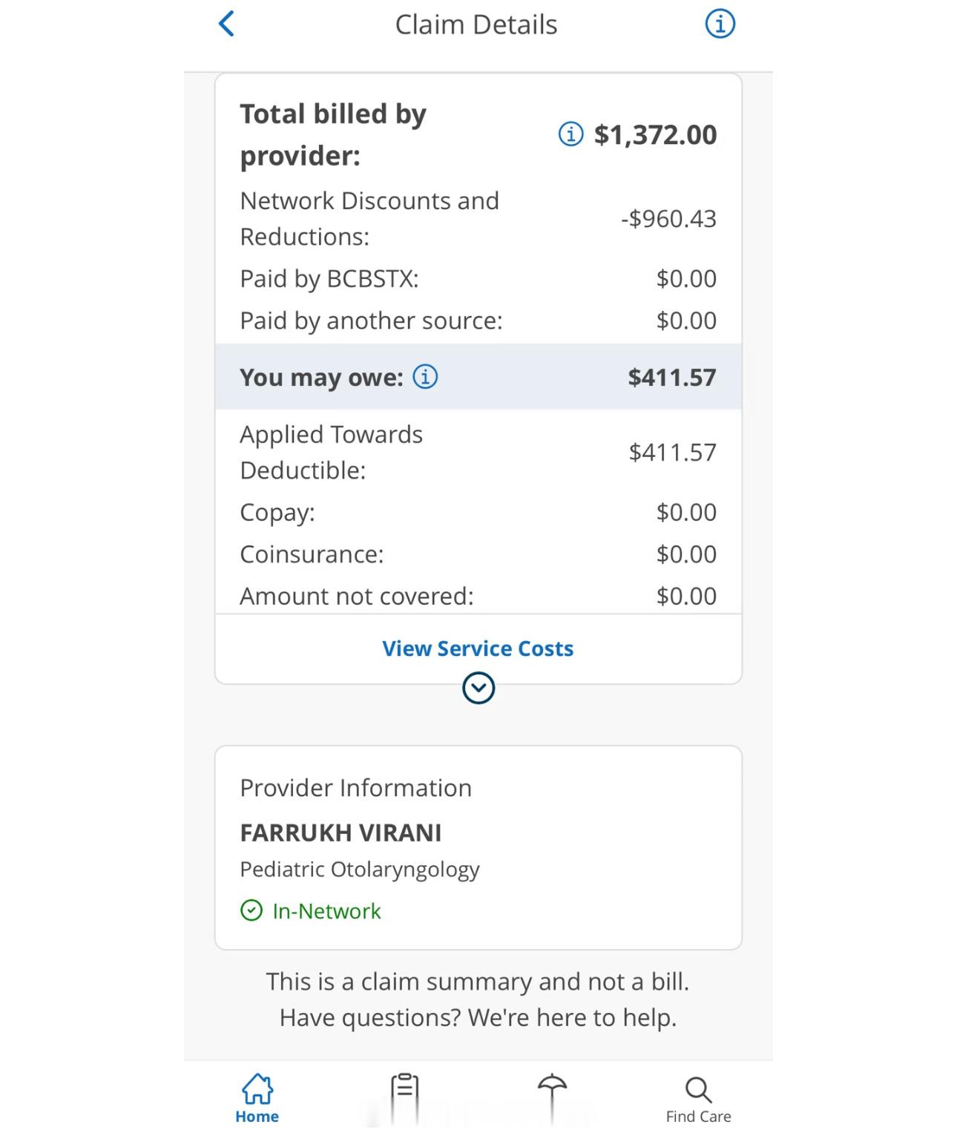The height and width of the screenshot is (1136, 957).
Task: Tap info icon next to $1,372.00
Action: [570, 134]
